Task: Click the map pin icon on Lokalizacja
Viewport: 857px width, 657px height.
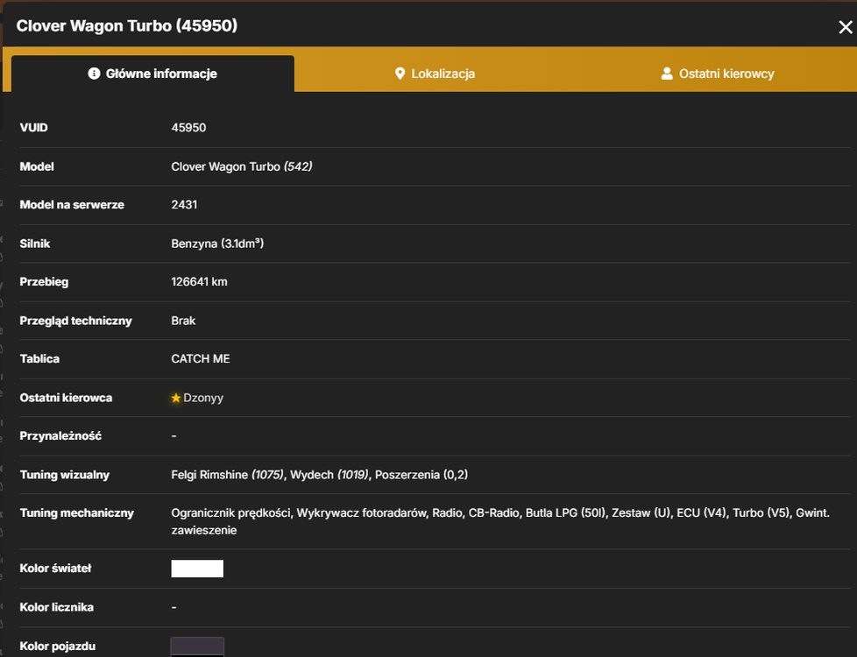Action: click(x=400, y=74)
